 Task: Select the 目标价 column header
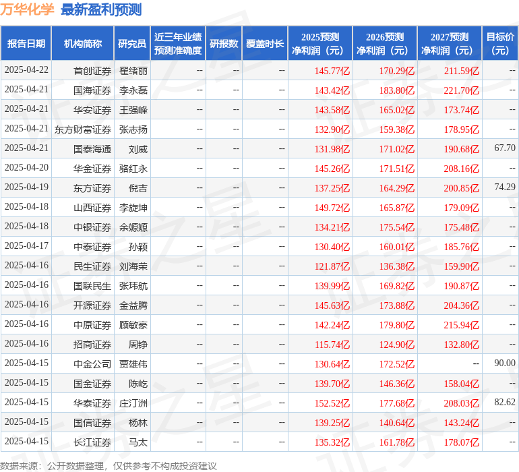(x=500, y=44)
